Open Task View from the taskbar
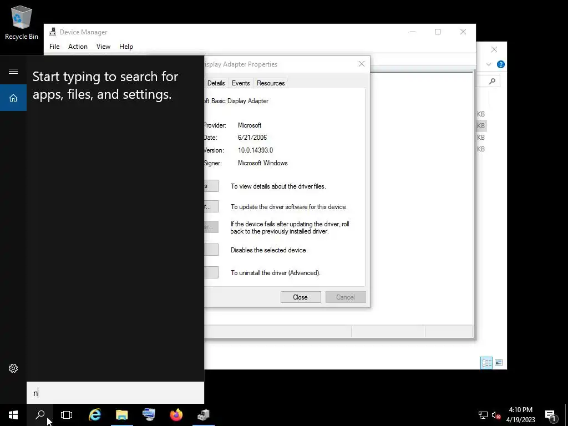Image resolution: width=568 pixels, height=426 pixels. (x=67, y=415)
